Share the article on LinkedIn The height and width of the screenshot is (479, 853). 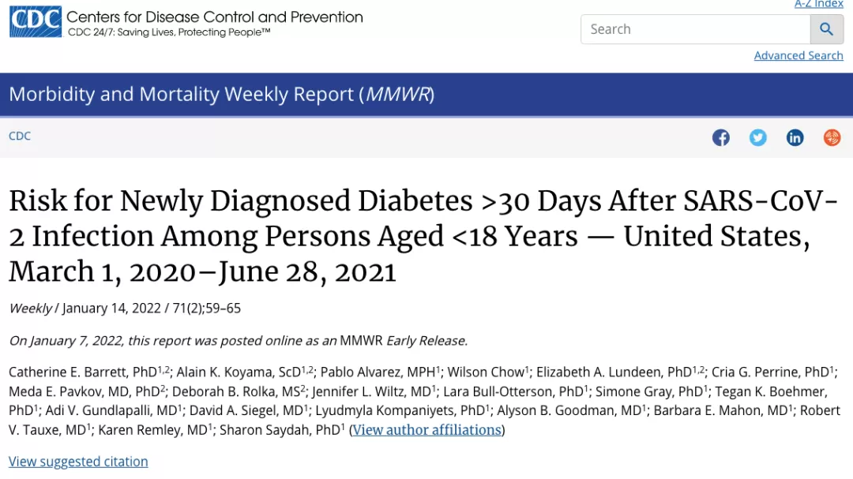point(795,137)
